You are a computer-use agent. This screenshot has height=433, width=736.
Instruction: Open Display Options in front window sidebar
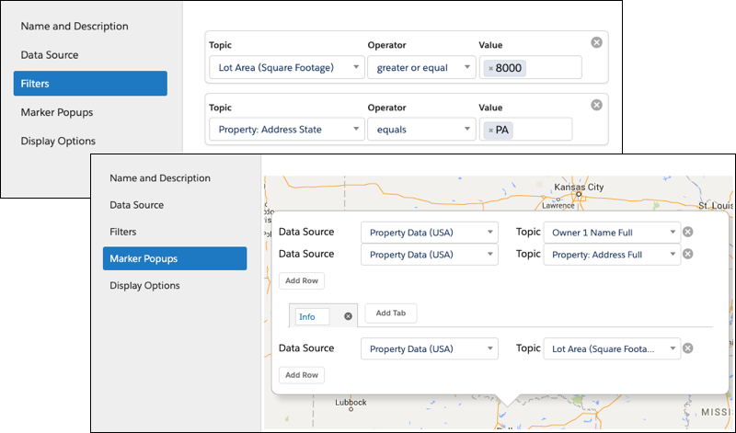pyautogui.click(x=144, y=285)
